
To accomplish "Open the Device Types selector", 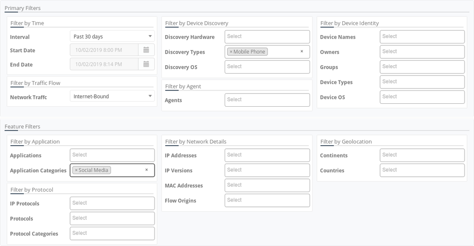I will pos(422,82).
